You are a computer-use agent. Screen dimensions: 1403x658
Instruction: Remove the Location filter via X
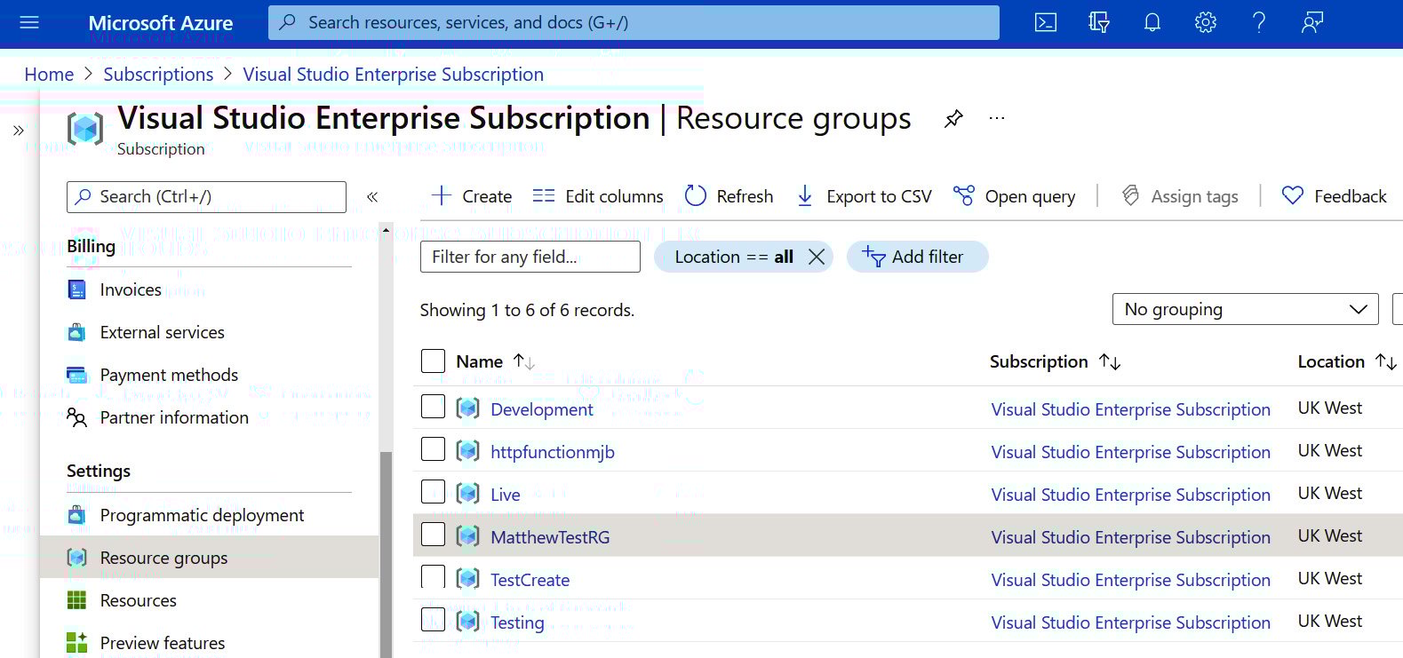(x=817, y=257)
